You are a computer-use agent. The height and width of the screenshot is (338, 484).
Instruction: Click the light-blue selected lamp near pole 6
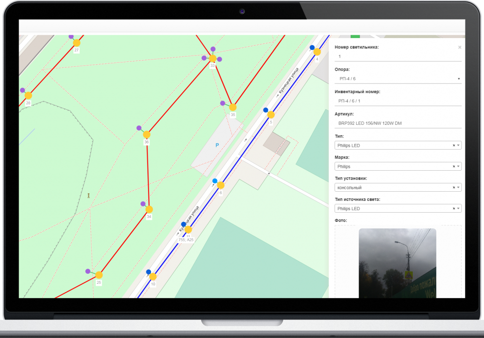point(214,181)
